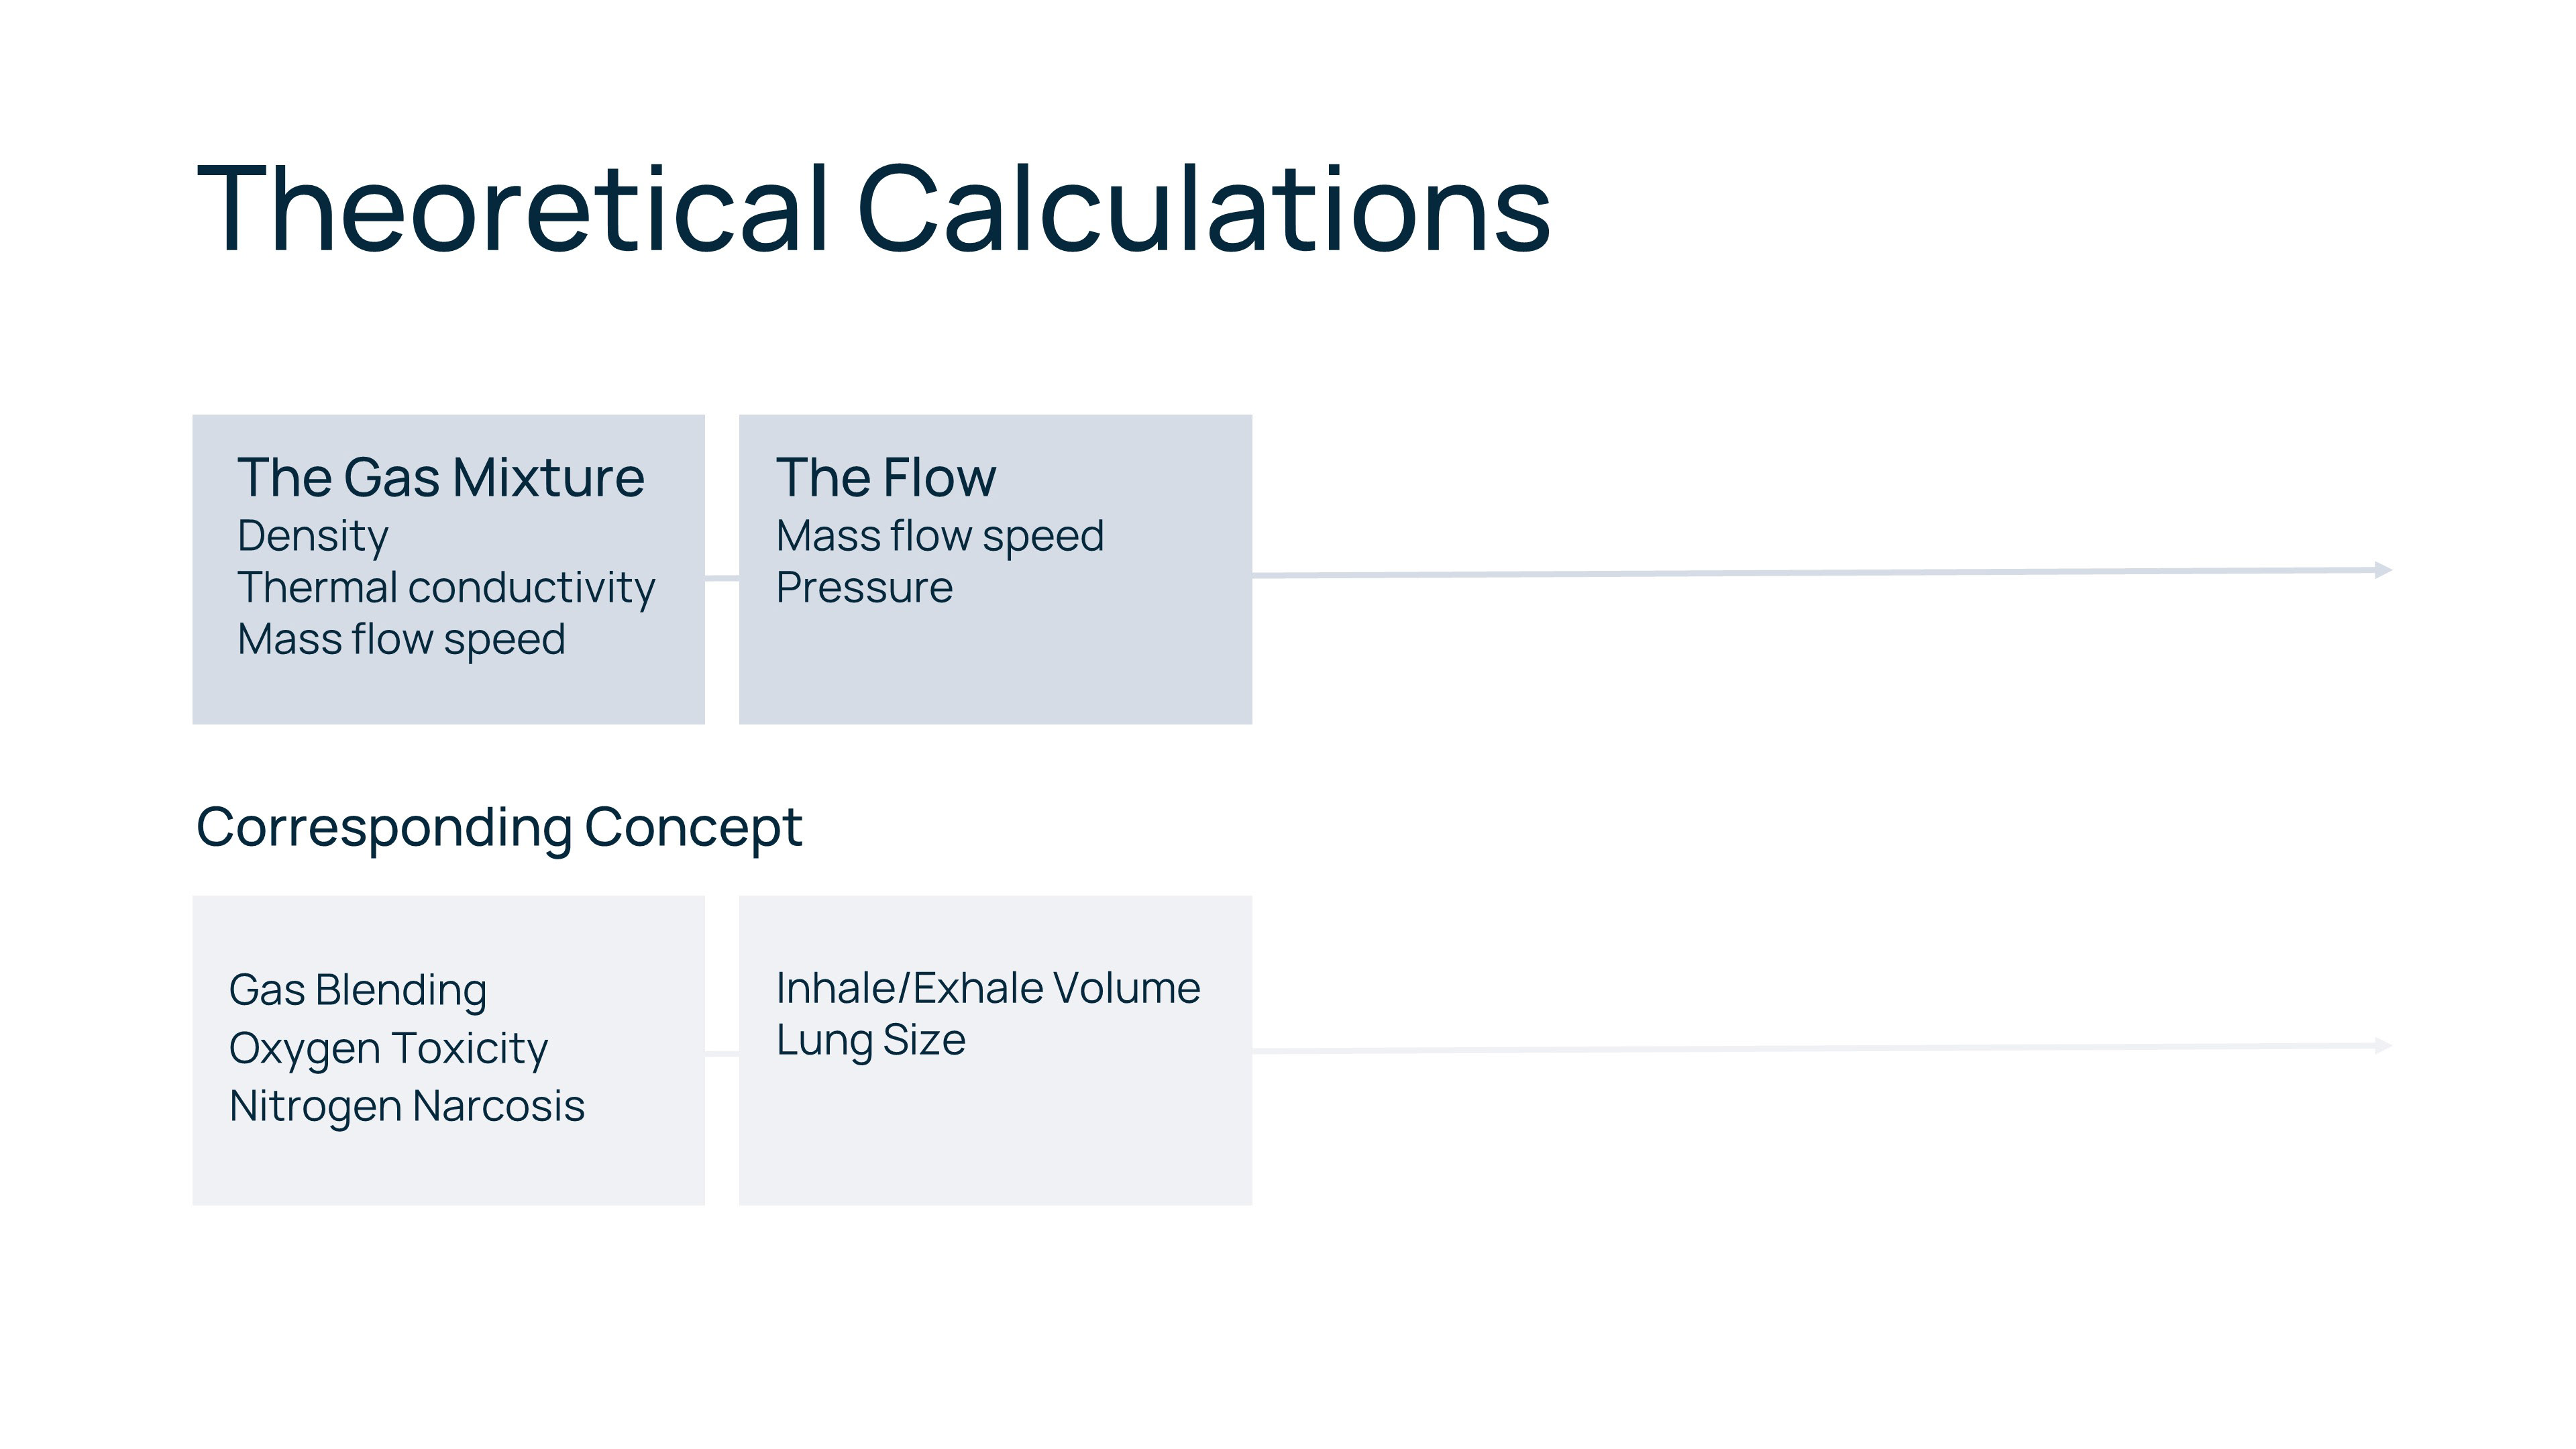Select the Lung Size text
Viewport: 2576px width, 1449px height.
[x=871, y=1040]
